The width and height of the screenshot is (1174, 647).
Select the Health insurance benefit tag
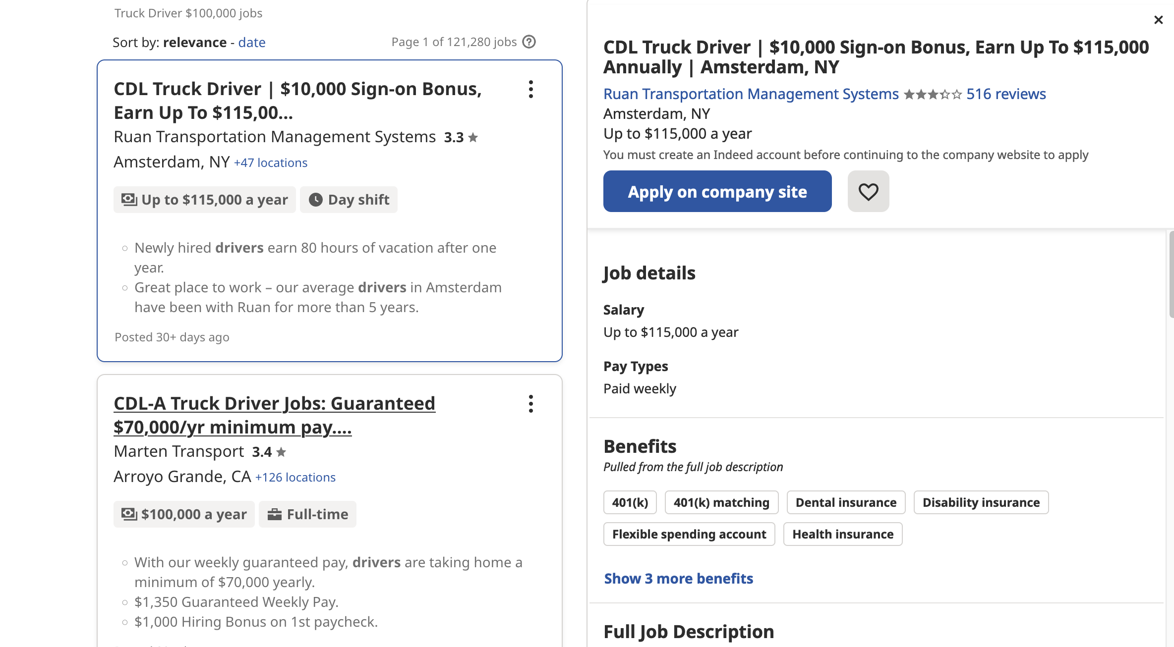(843, 534)
